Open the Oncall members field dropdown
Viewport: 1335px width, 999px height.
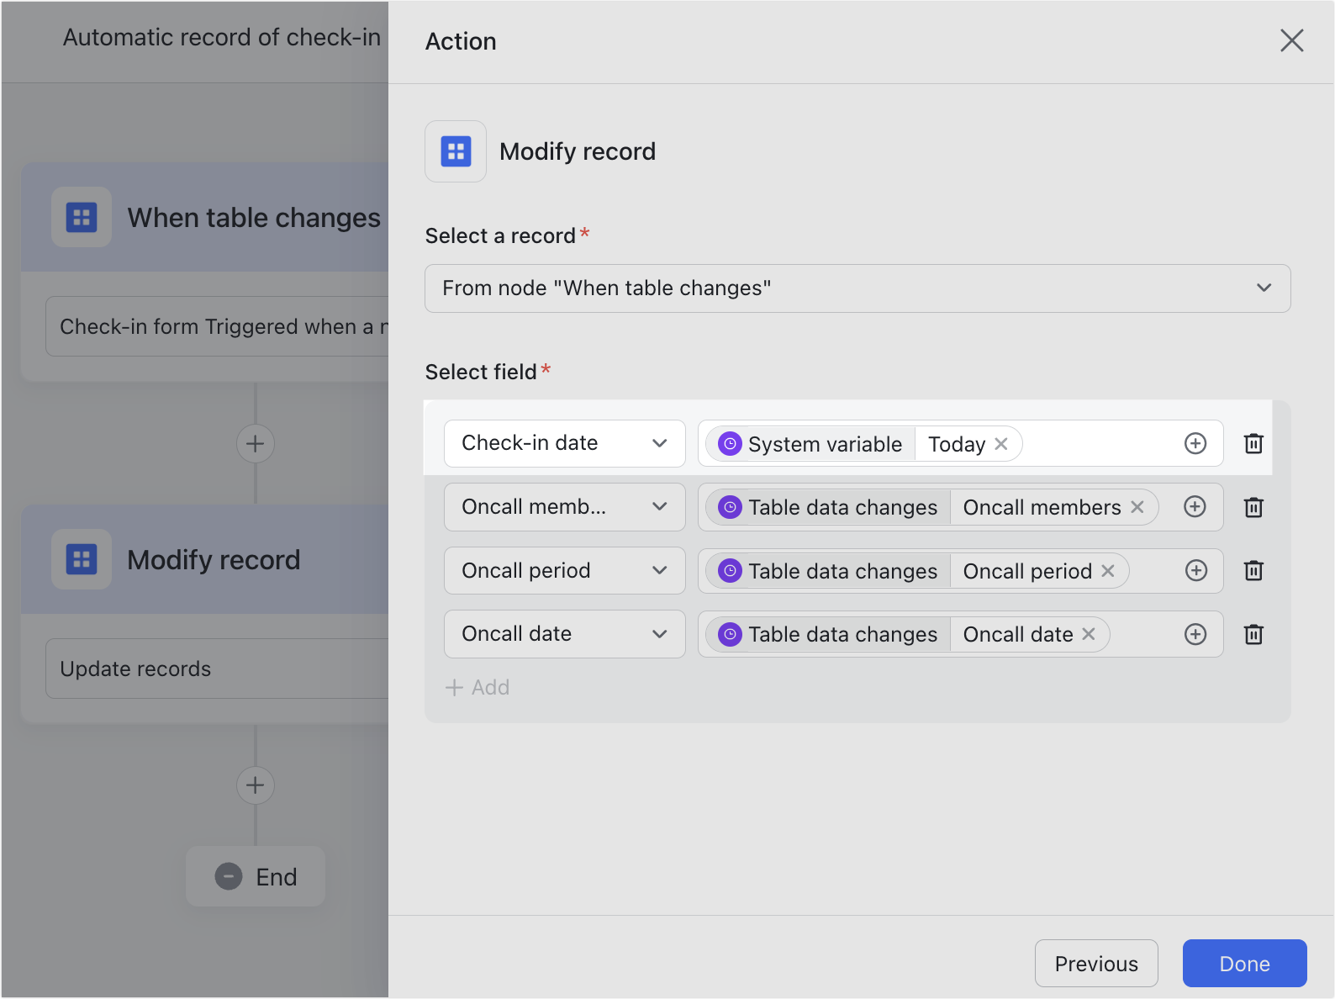[565, 507]
